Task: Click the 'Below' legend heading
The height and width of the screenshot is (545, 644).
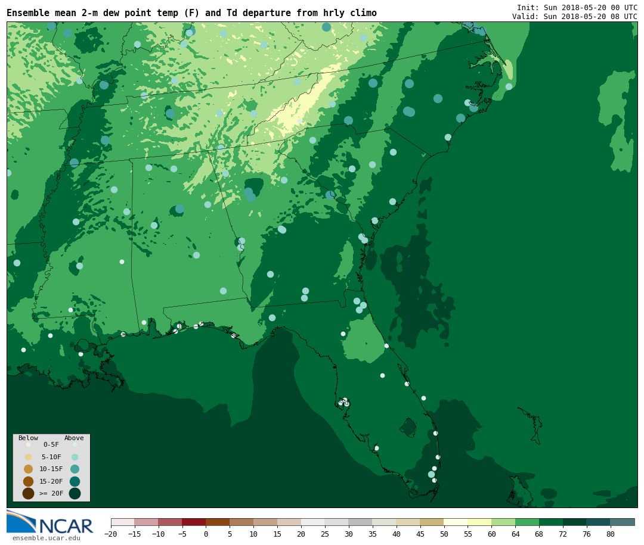Action: click(29, 438)
